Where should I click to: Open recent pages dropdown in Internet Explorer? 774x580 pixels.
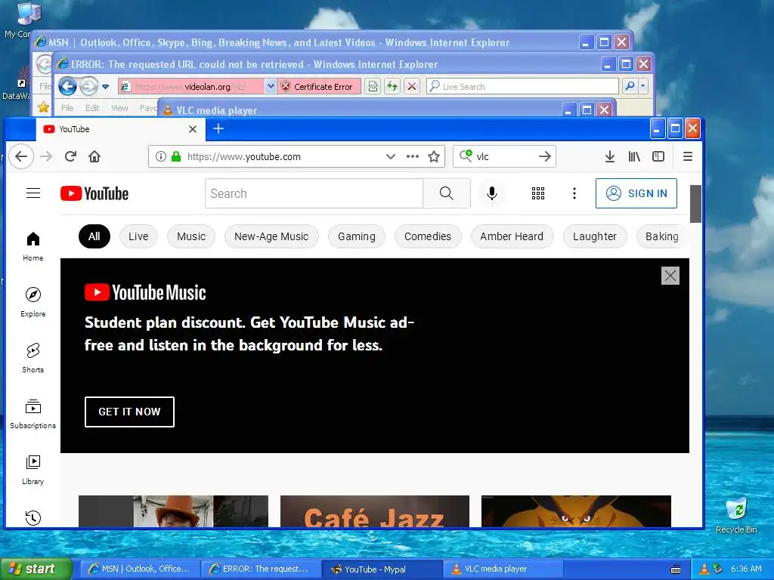click(106, 87)
